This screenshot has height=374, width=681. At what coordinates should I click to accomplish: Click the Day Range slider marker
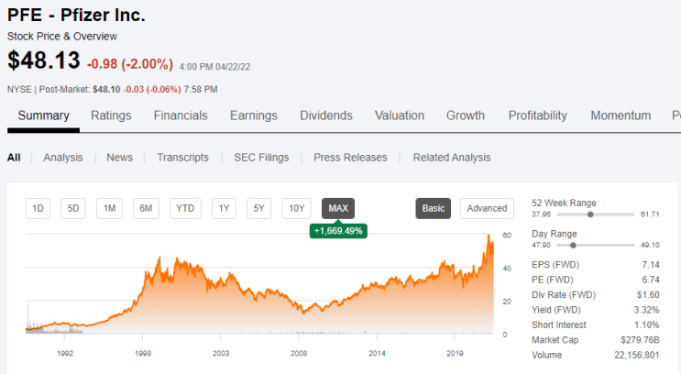573,246
